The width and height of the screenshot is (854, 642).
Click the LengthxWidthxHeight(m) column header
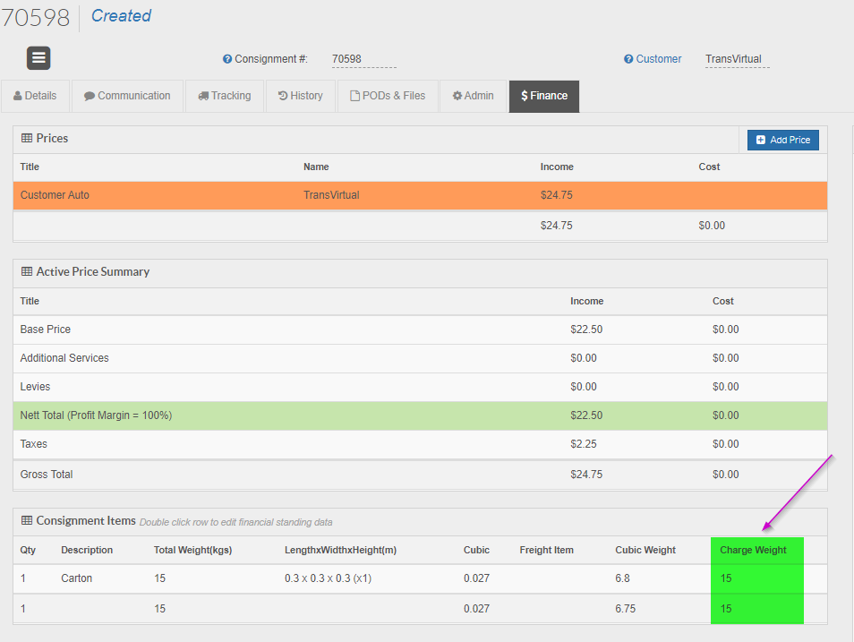point(340,551)
